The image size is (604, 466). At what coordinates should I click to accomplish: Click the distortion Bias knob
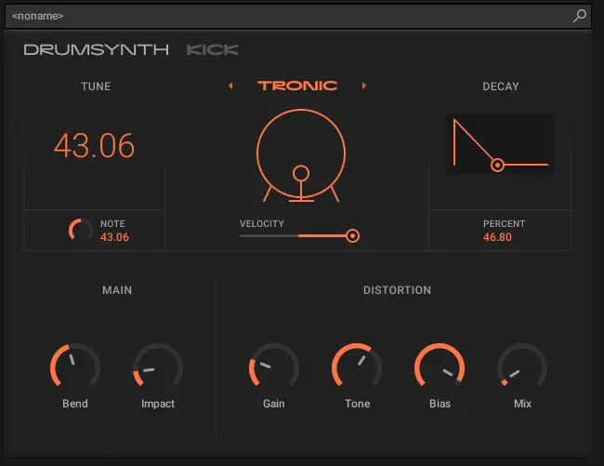[x=440, y=367]
